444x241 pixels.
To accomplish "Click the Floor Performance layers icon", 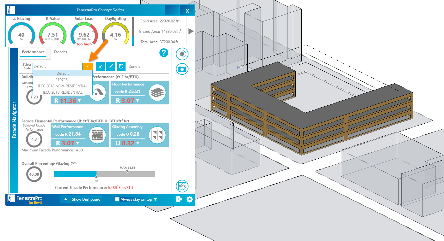I will (x=157, y=92).
